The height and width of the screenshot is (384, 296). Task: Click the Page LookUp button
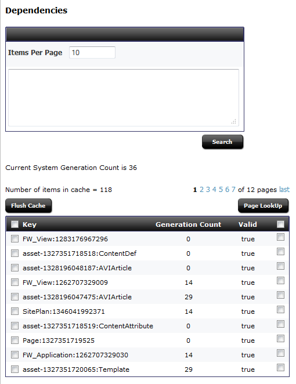click(x=263, y=206)
